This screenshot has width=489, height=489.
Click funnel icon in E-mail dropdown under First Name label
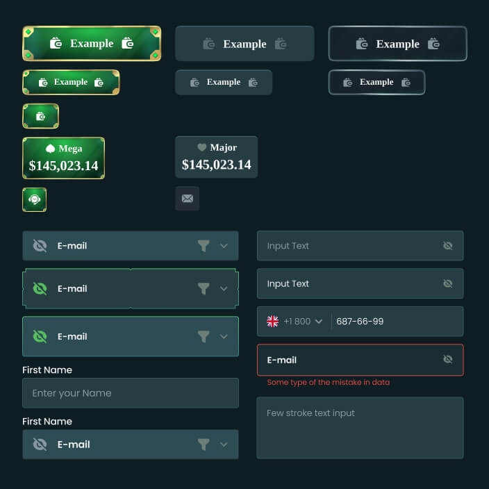click(x=204, y=445)
